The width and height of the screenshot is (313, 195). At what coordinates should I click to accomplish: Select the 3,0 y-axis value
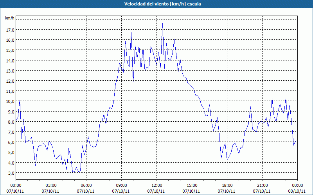(x=11, y=173)
